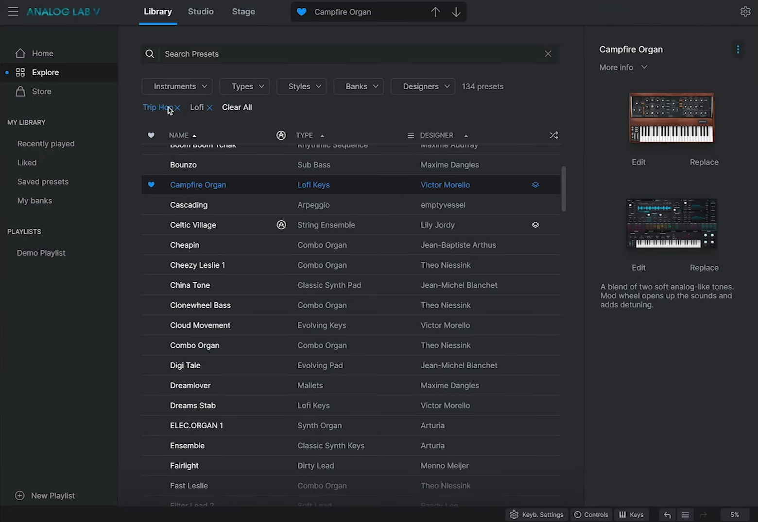The width and height of the screenshot is (758, 522).
Task: Open the Designers filter dropdown
Action: pos(423,86)
